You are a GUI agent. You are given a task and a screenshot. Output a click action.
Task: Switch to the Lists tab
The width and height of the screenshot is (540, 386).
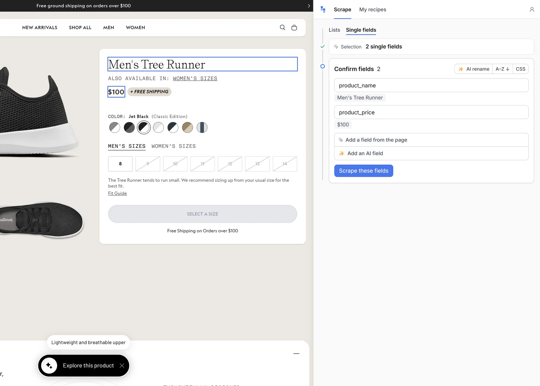tap(334, 30)
